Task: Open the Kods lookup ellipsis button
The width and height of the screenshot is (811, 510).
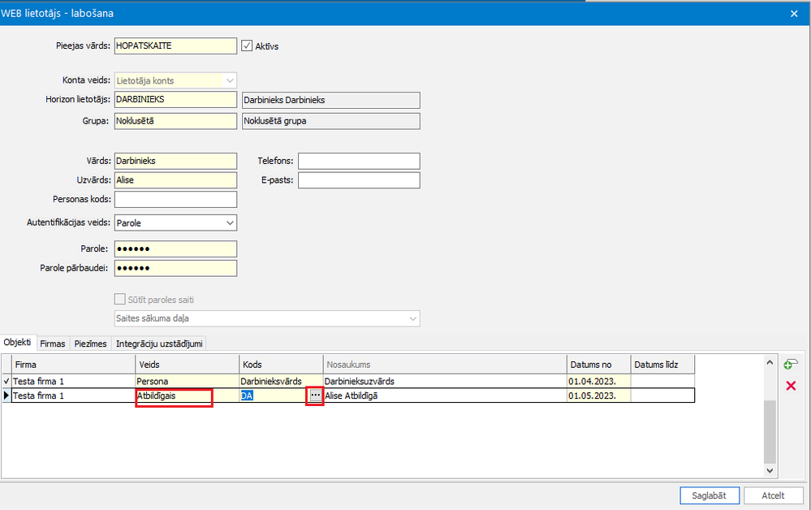Action: coord(315,395)
